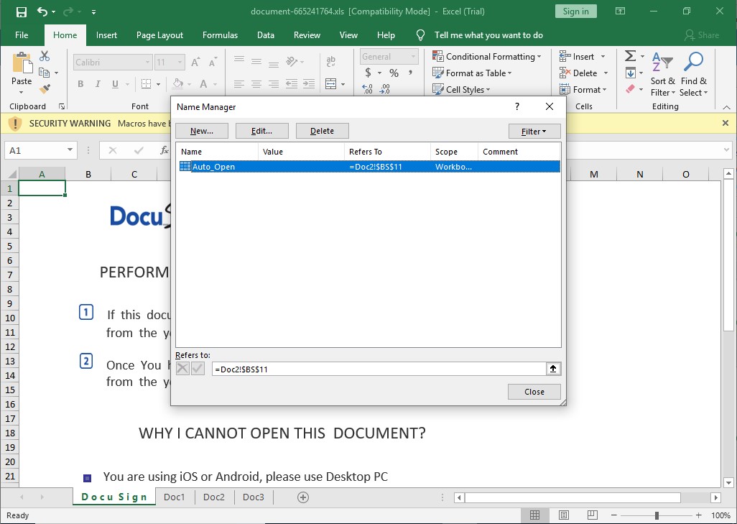The image size is (737, 524).
Task: Open the Formulas ribbon tab
Action: [220, 35]
